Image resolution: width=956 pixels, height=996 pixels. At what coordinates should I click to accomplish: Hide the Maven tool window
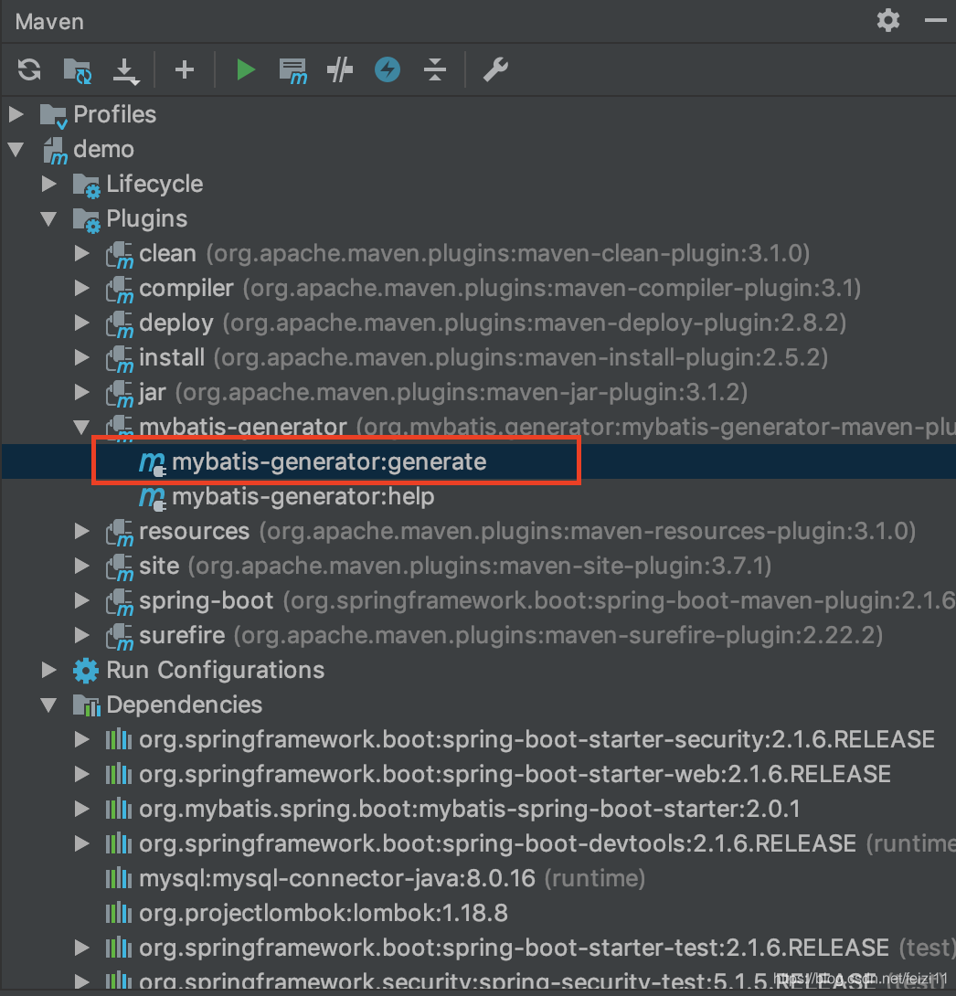click(935, 21)
